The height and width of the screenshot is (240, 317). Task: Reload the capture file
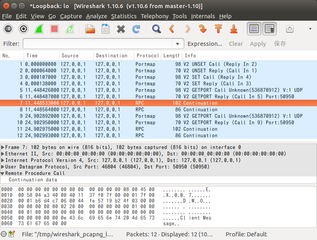click(136, 29)
